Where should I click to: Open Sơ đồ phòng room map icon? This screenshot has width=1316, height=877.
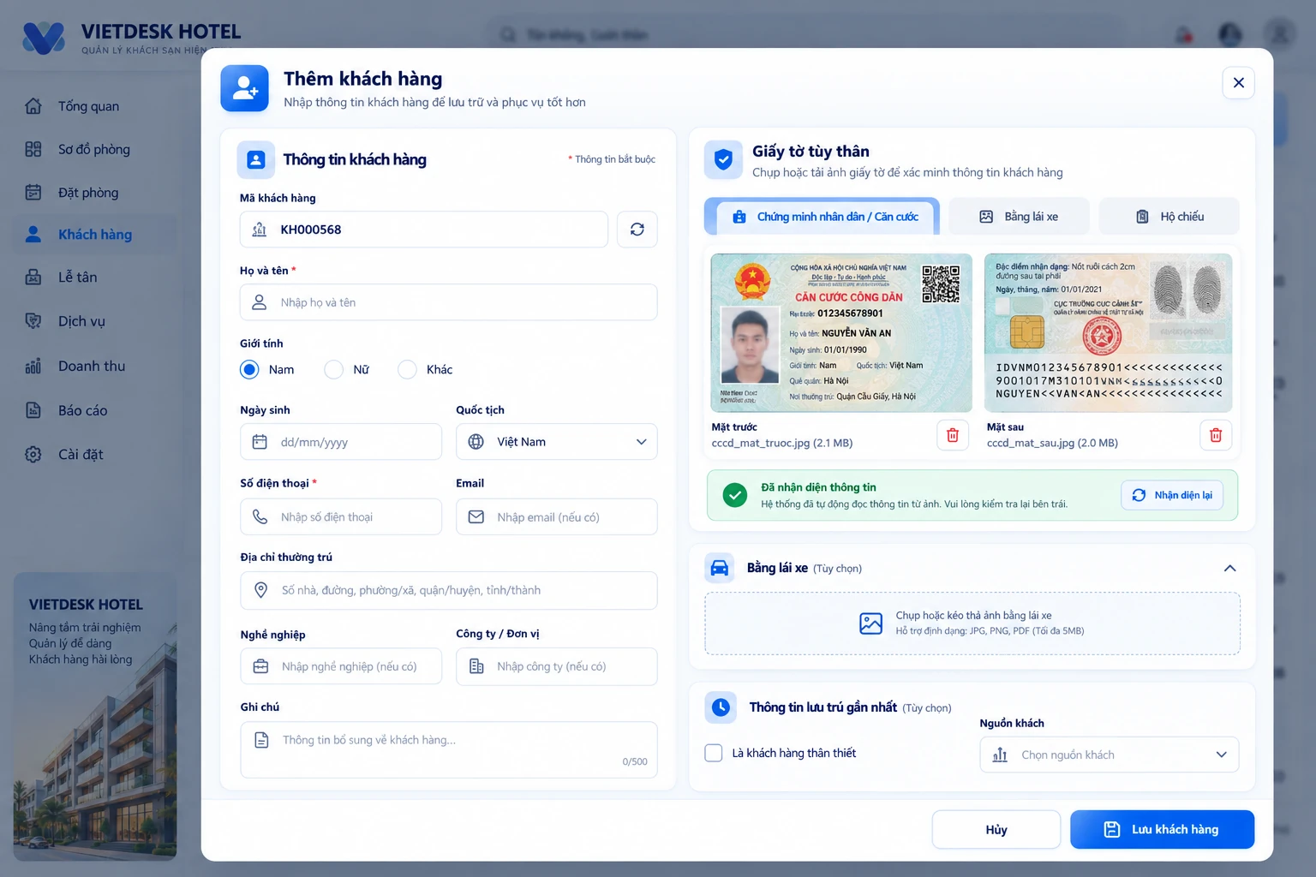33,149
